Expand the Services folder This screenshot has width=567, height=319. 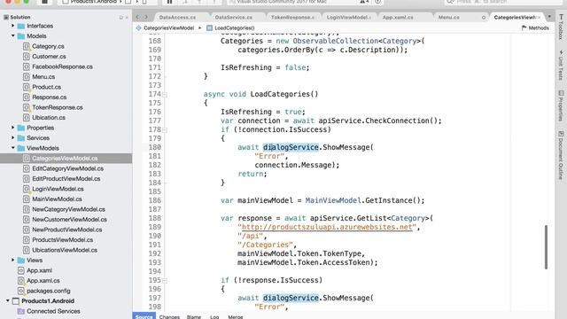point(13,138)
